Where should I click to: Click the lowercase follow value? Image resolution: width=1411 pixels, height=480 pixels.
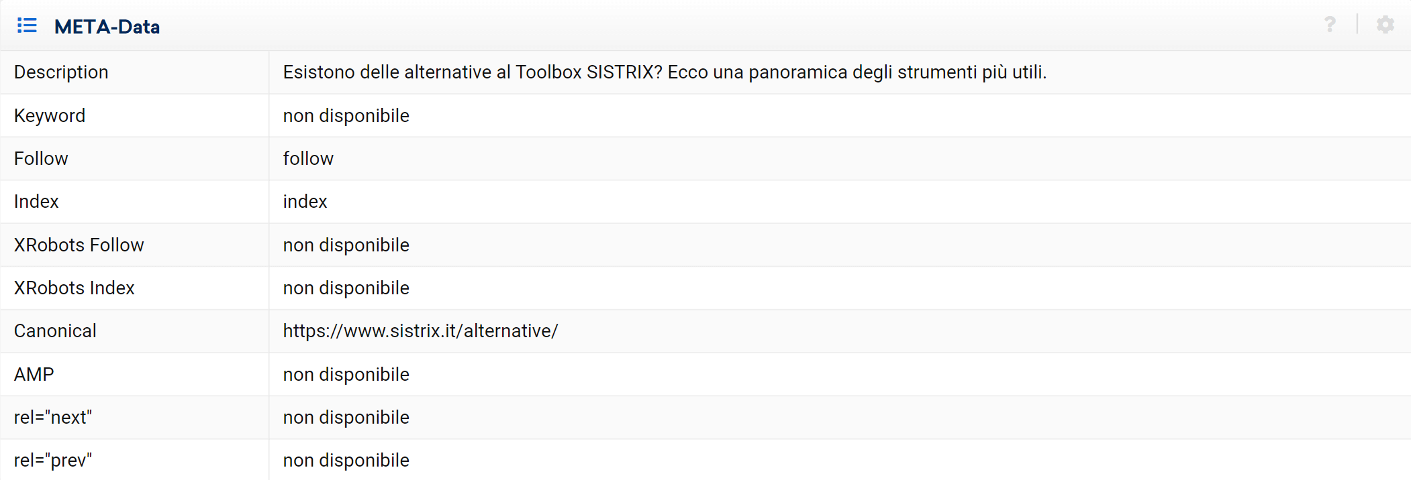pyautogui.click(x=308, y=159)
